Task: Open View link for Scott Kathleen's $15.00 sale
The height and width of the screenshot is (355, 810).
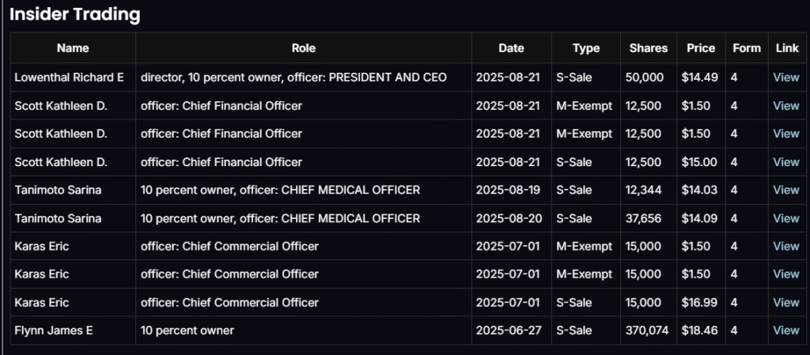Action: 785,162
